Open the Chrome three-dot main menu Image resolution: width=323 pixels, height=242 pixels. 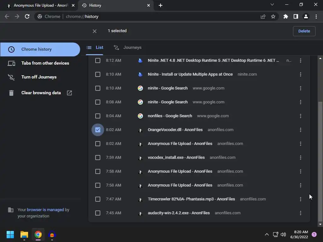[x=316, y=16]
